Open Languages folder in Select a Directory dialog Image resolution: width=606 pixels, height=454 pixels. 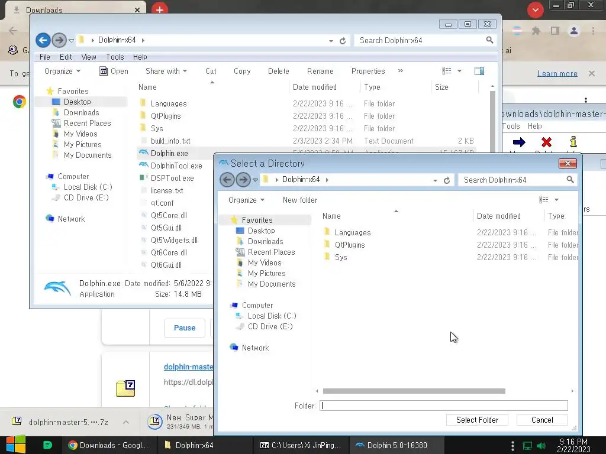click(x=353, y=232)
